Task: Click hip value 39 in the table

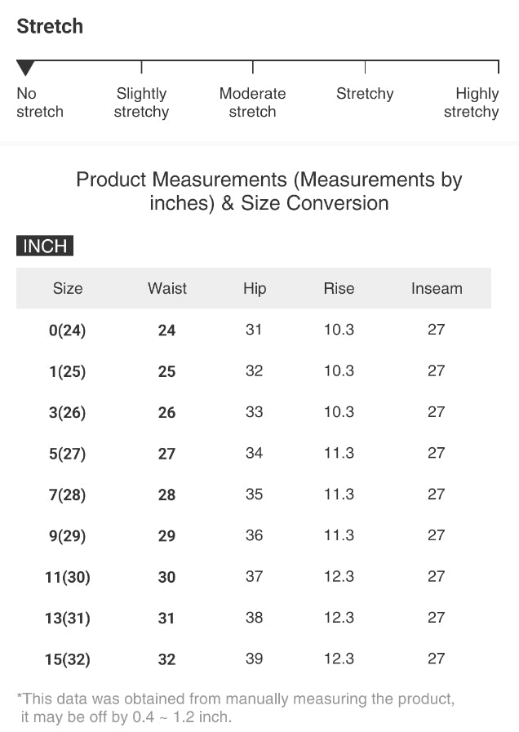Action: point(255,659)
